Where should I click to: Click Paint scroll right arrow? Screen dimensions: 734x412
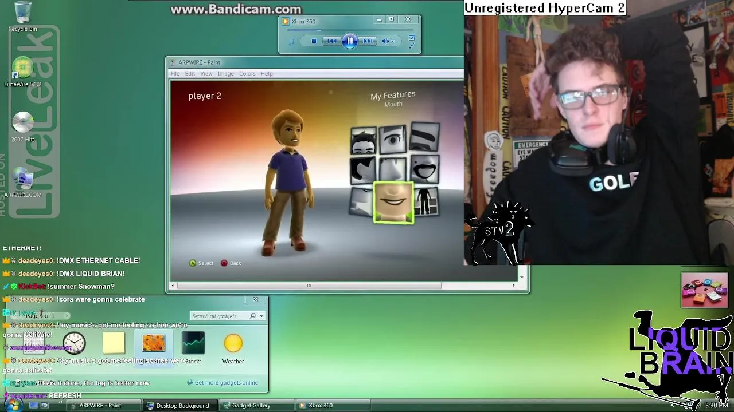point(514,286)
